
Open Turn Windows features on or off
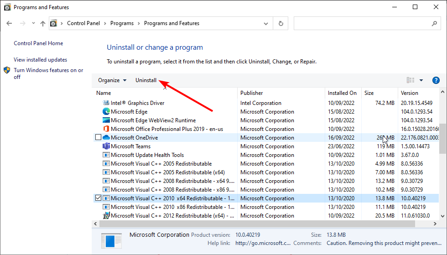pos(48,73)
